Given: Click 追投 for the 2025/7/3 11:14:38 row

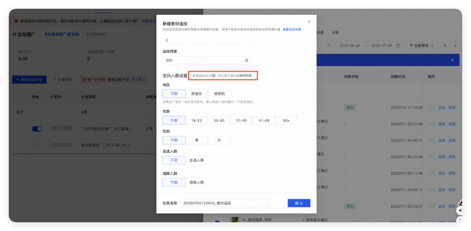Looking at the screenshot, I should click(x=441, y=108).
